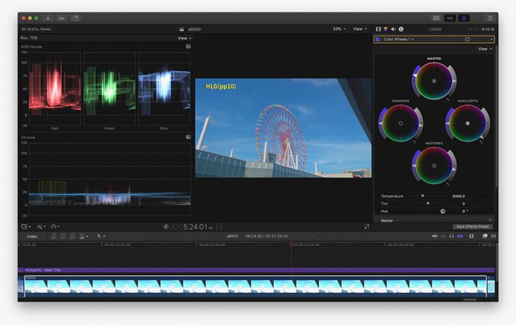Open the timeline Index tab
Screen dimensions: 516x325
point(32,236)
